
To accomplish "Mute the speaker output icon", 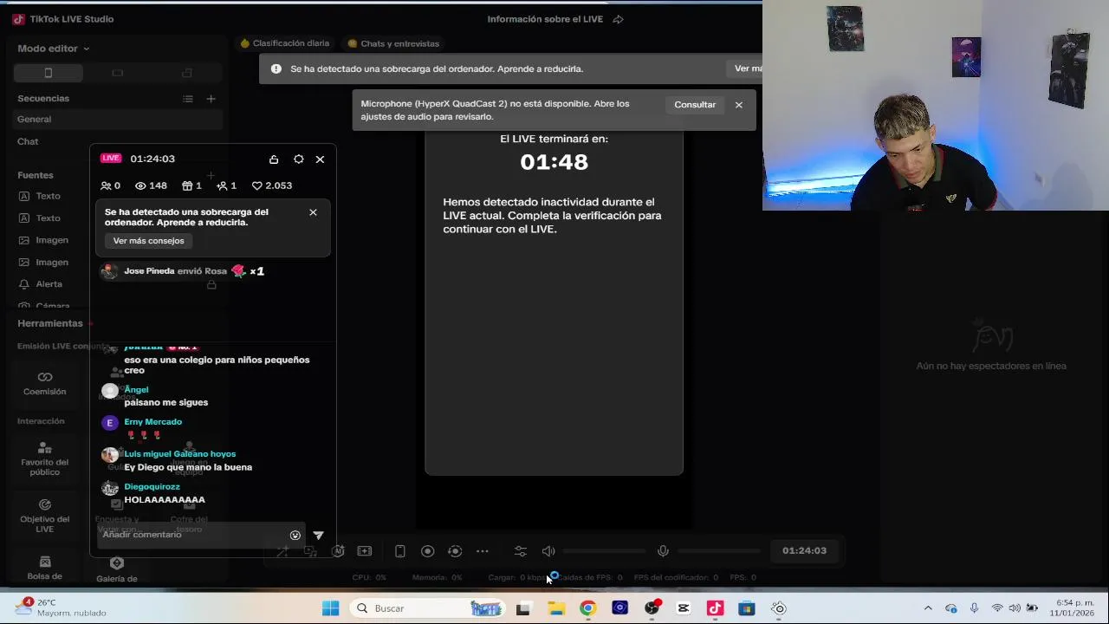I will click(x=548, y=551).
